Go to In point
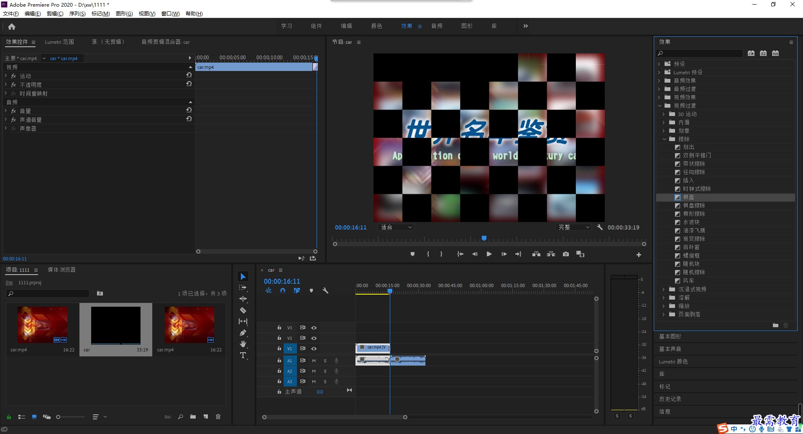 (460, 254)
